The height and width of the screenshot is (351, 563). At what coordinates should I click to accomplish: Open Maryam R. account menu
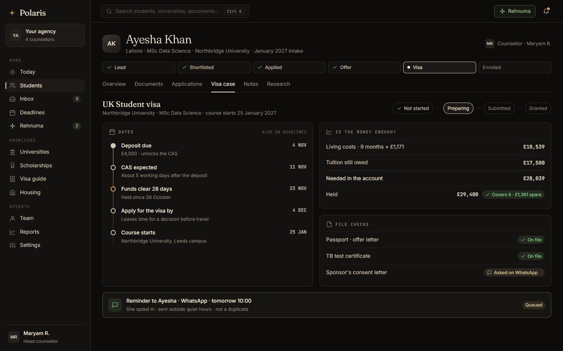[x=45, y=337]
